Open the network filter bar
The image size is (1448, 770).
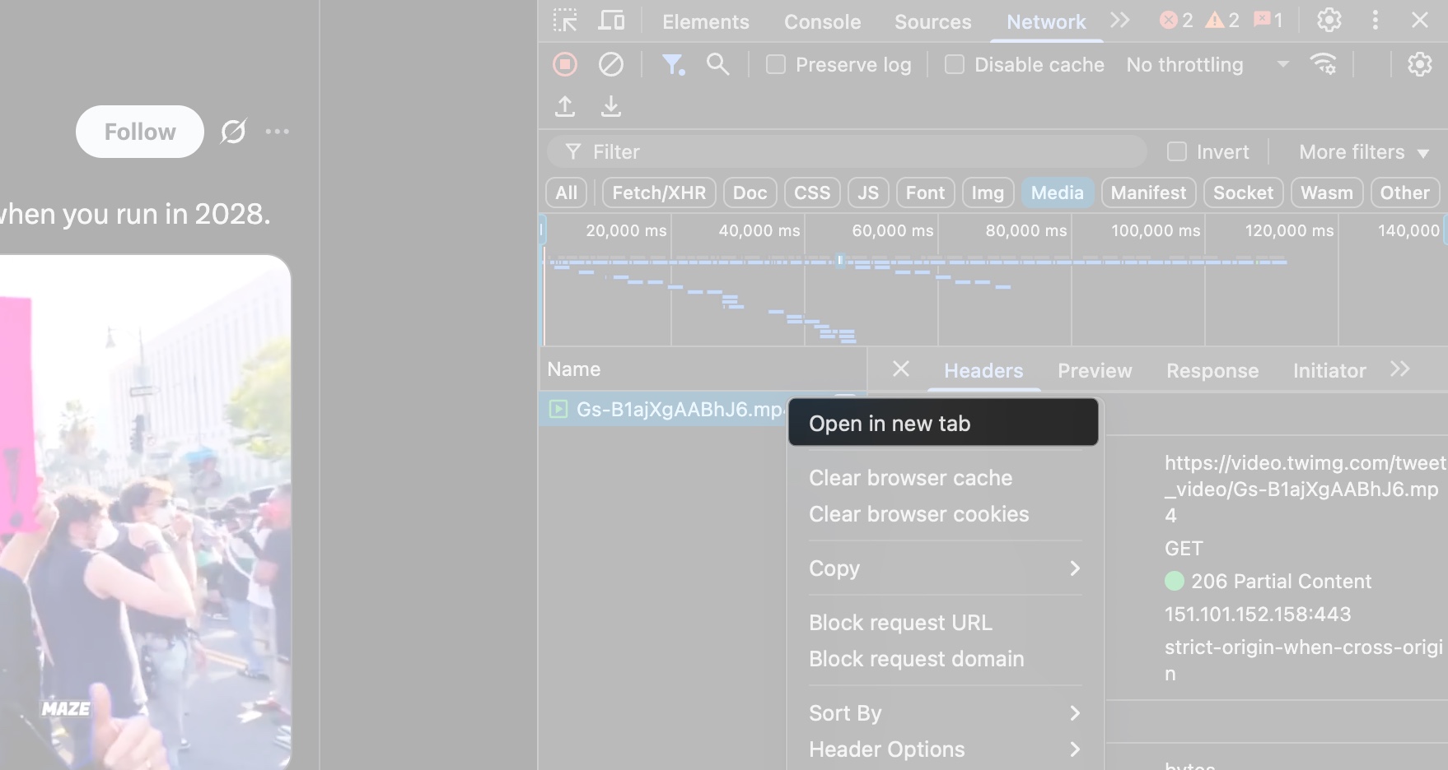tap(675, 64)
